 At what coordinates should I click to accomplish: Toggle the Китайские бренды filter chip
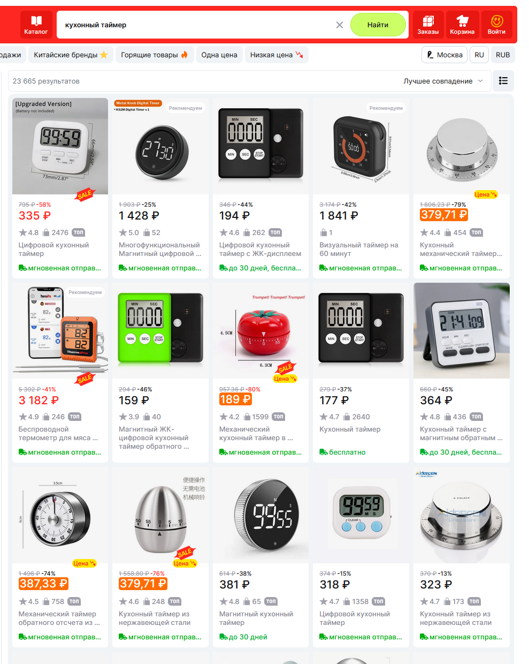click(71, 55)
